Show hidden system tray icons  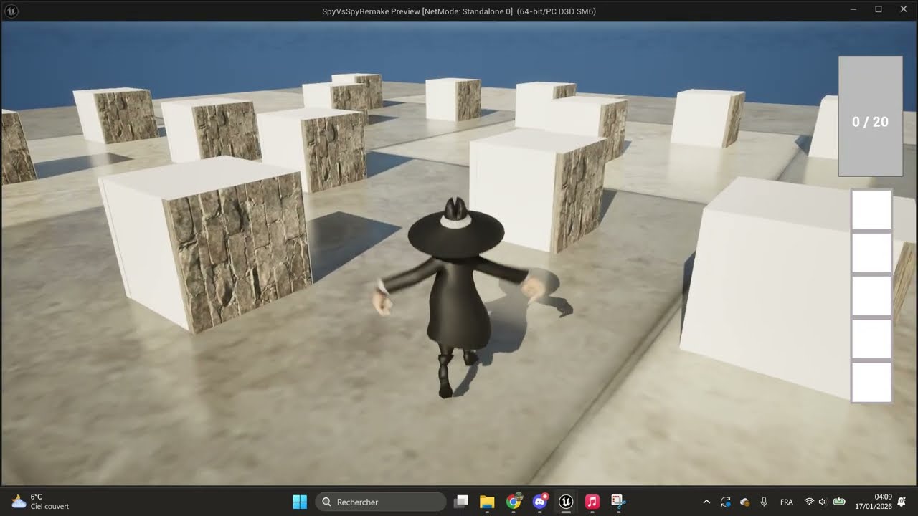pyautogui.click(x=706, y=502)
